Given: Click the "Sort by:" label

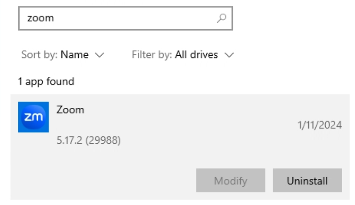Looking at the screenshot, I should click(x=39, y=55).
